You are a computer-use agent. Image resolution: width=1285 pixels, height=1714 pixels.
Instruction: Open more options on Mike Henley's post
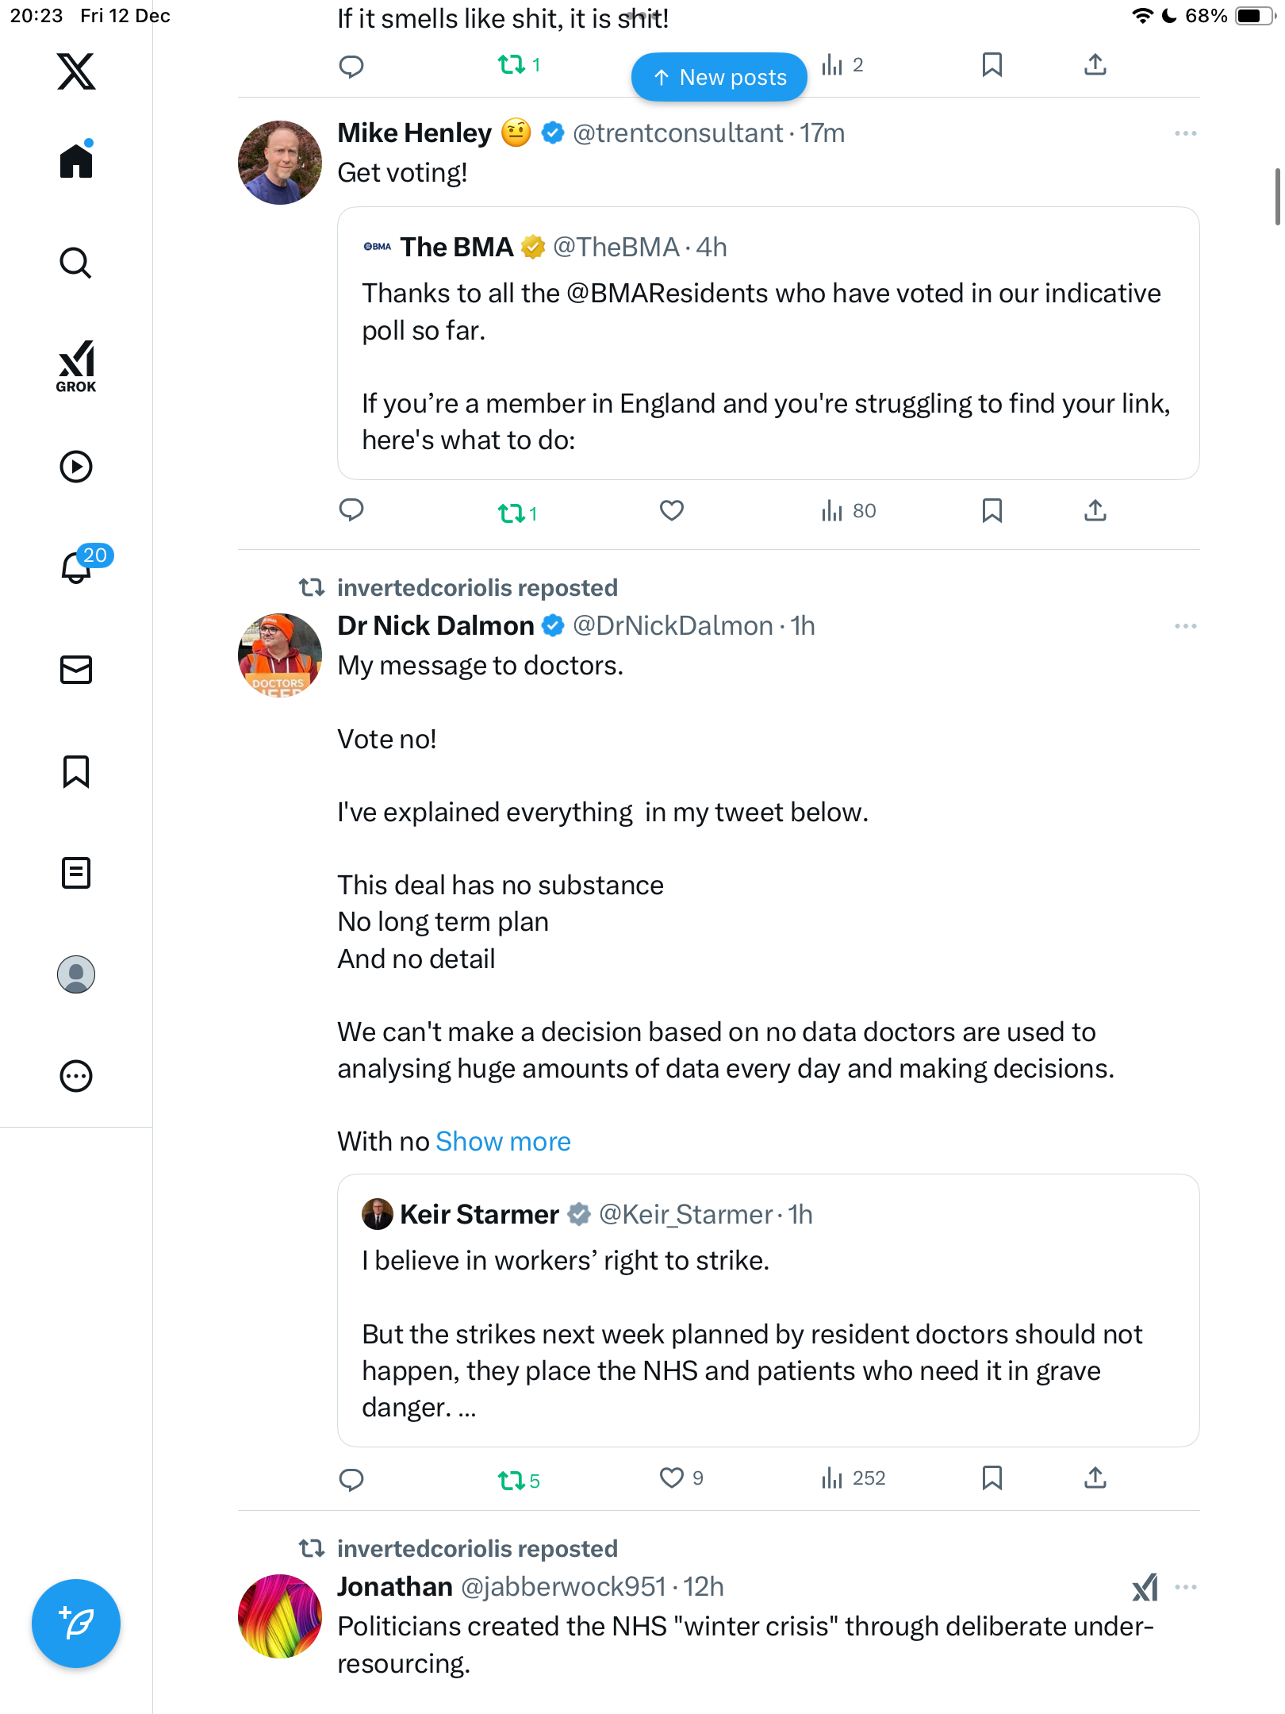[1185, 133]
